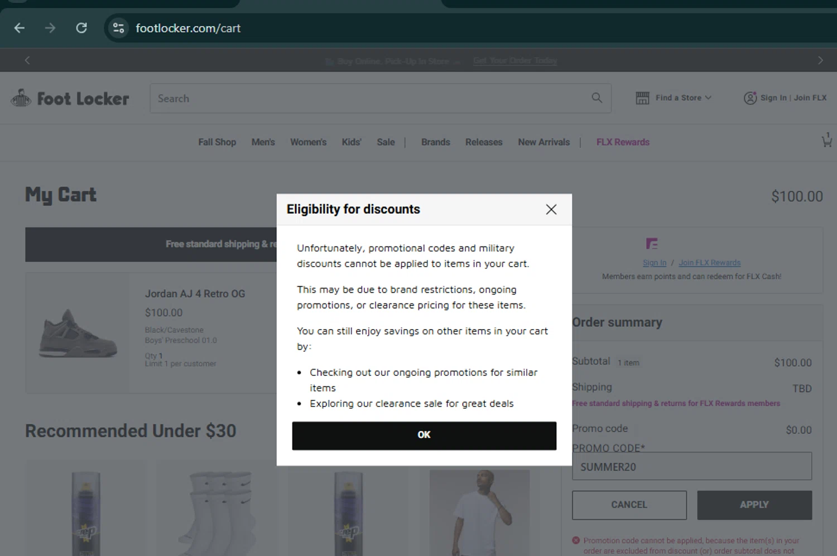The image size is (837, 556).
Task: Click the FLX Rewards logo icon
Action: (x=652, y=244)
